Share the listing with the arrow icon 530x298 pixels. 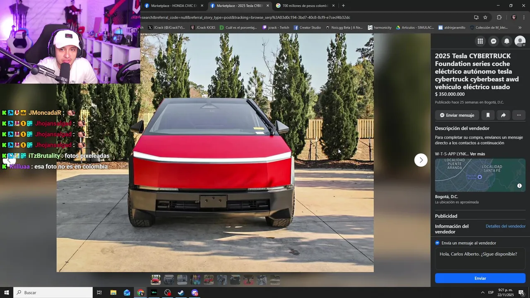[503, 115]
